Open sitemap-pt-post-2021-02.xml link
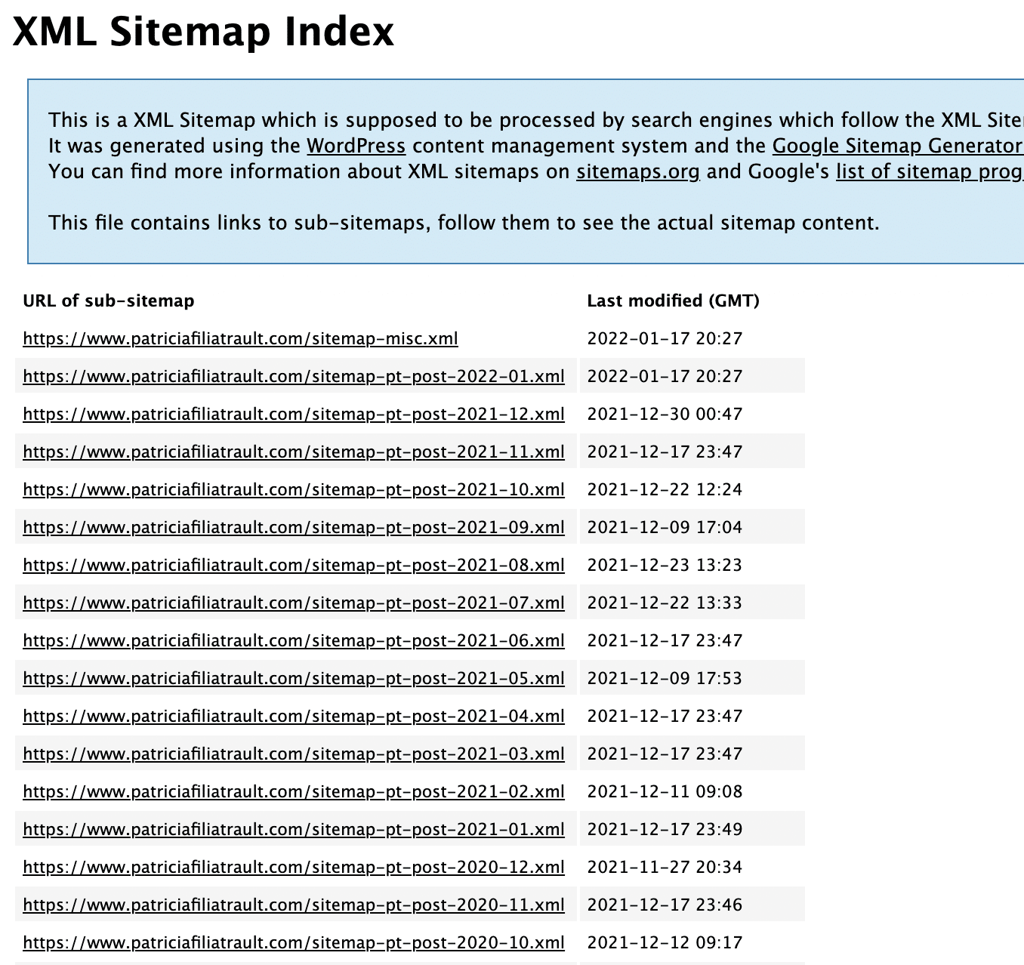This screenshot has height=965, width=1024. pos(294,791)
